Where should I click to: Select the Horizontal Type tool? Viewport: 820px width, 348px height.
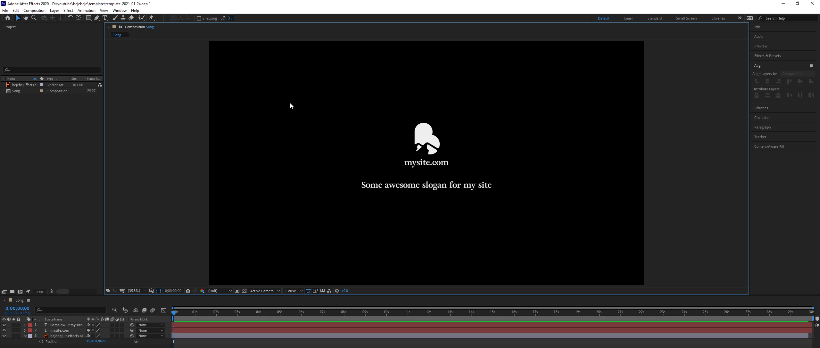pyautogui.click(x=105, y=18)
